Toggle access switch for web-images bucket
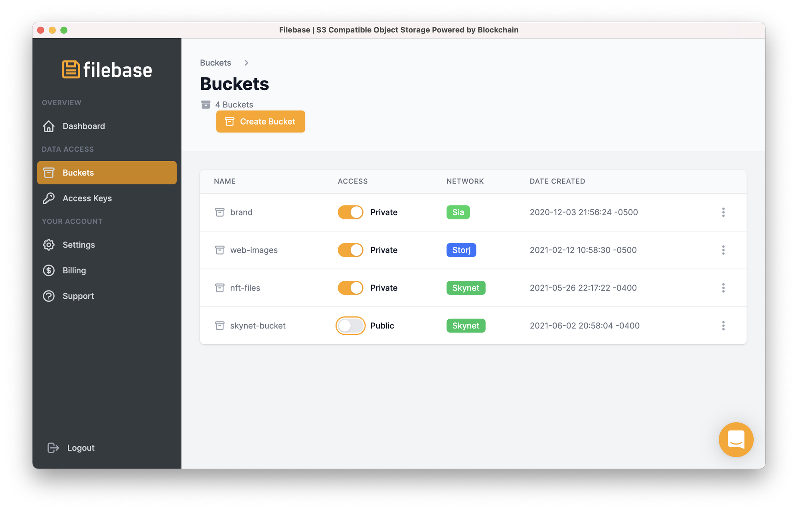The height and width of the screenshot is (512, 798). pyautogui.click(x=350, y=250)
